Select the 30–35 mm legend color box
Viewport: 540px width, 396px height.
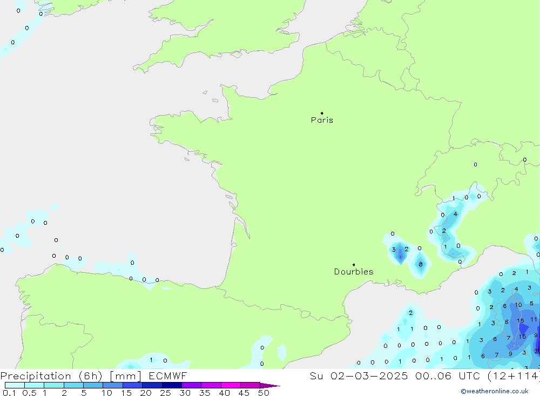click(x=192, y=385)
